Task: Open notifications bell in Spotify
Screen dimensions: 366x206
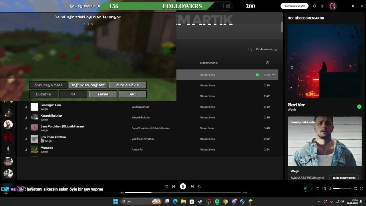Action: tap(315, 6)
